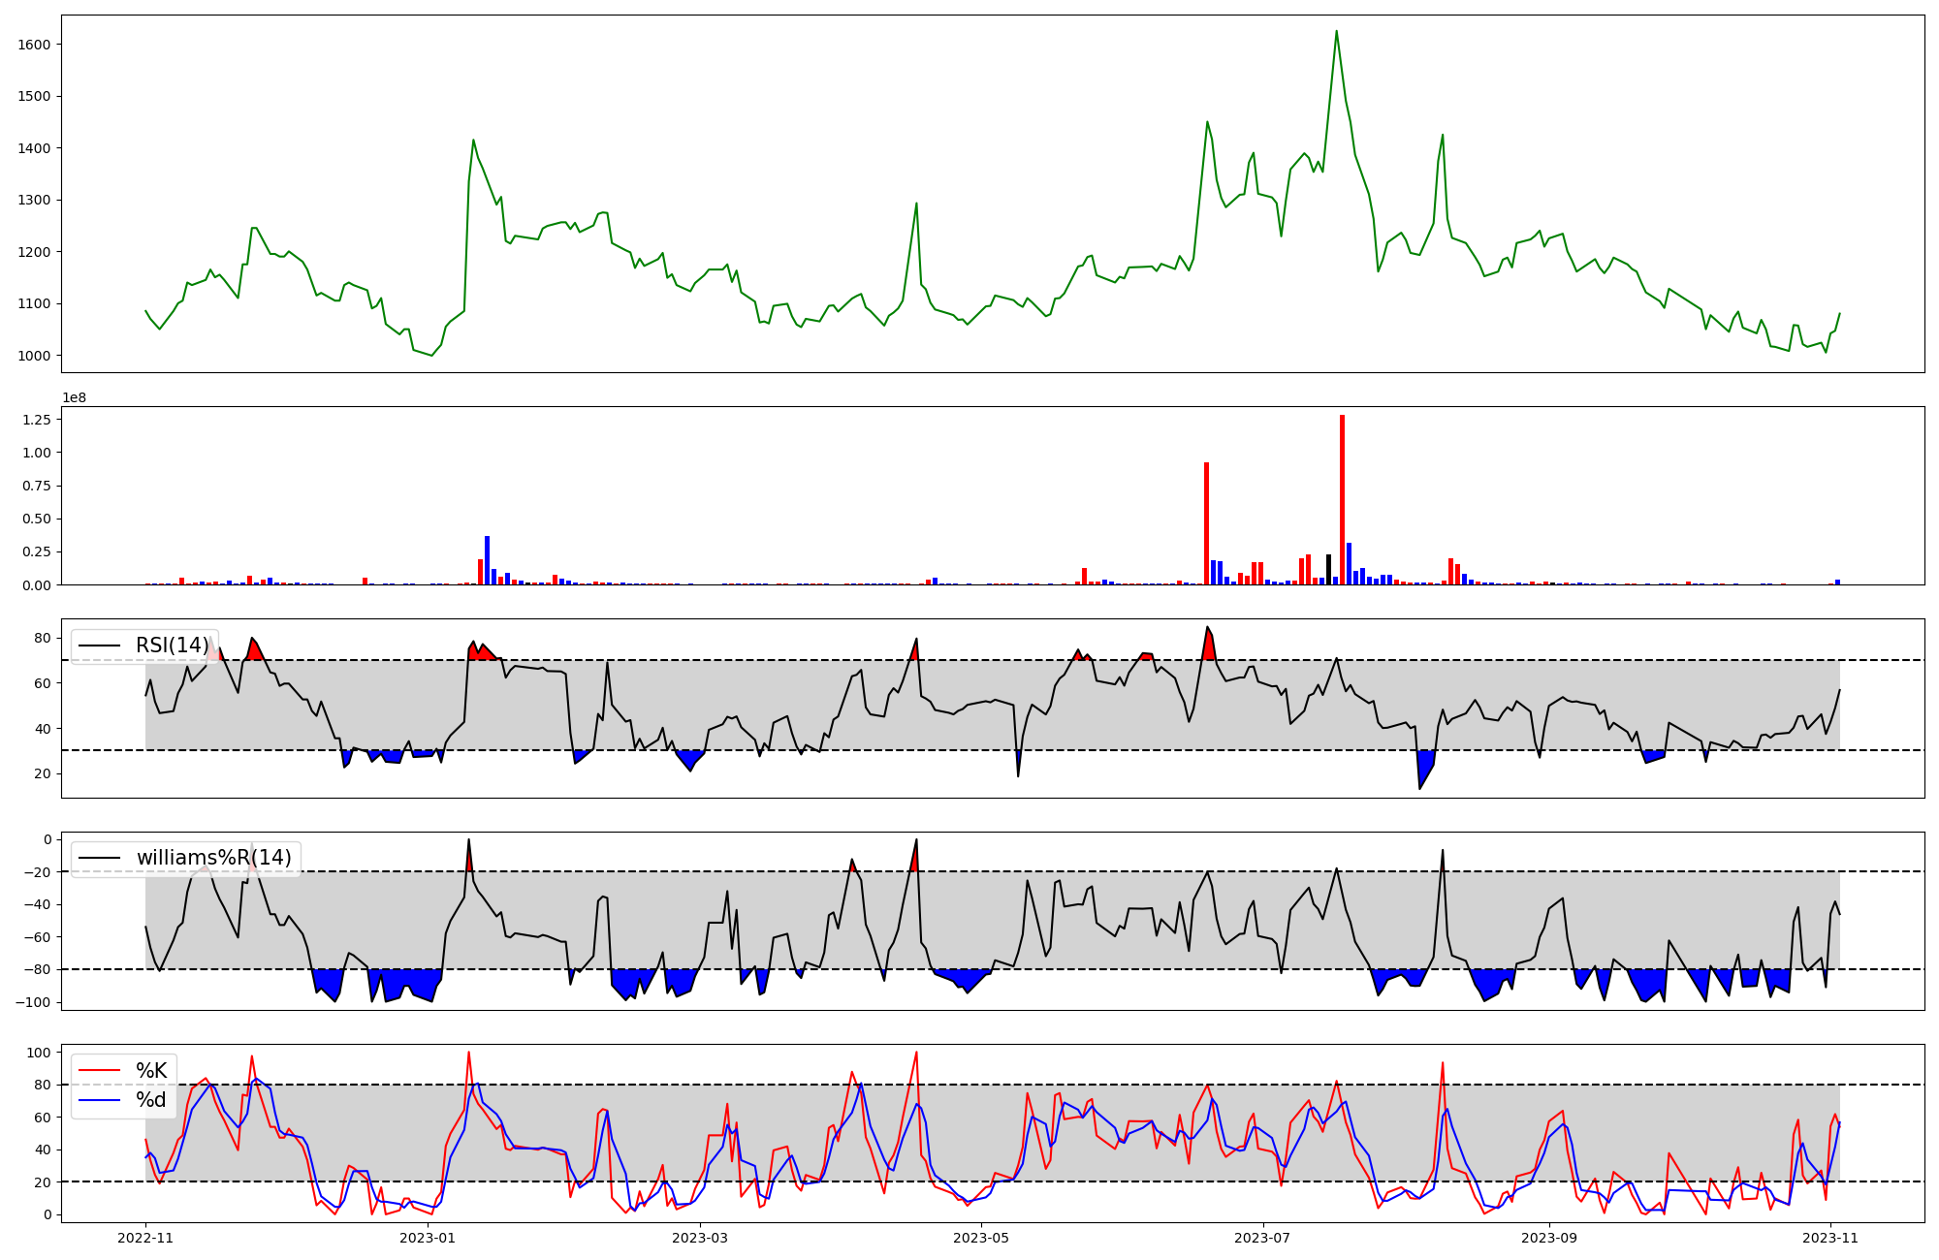1939x1260 pixels.
Task: Click the %d legend entry
Action: (x=151, y=1100)
